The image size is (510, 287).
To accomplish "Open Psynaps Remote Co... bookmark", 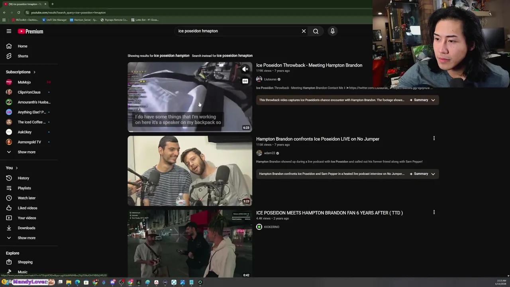I will pyautogui.click(x=114, y=20).
